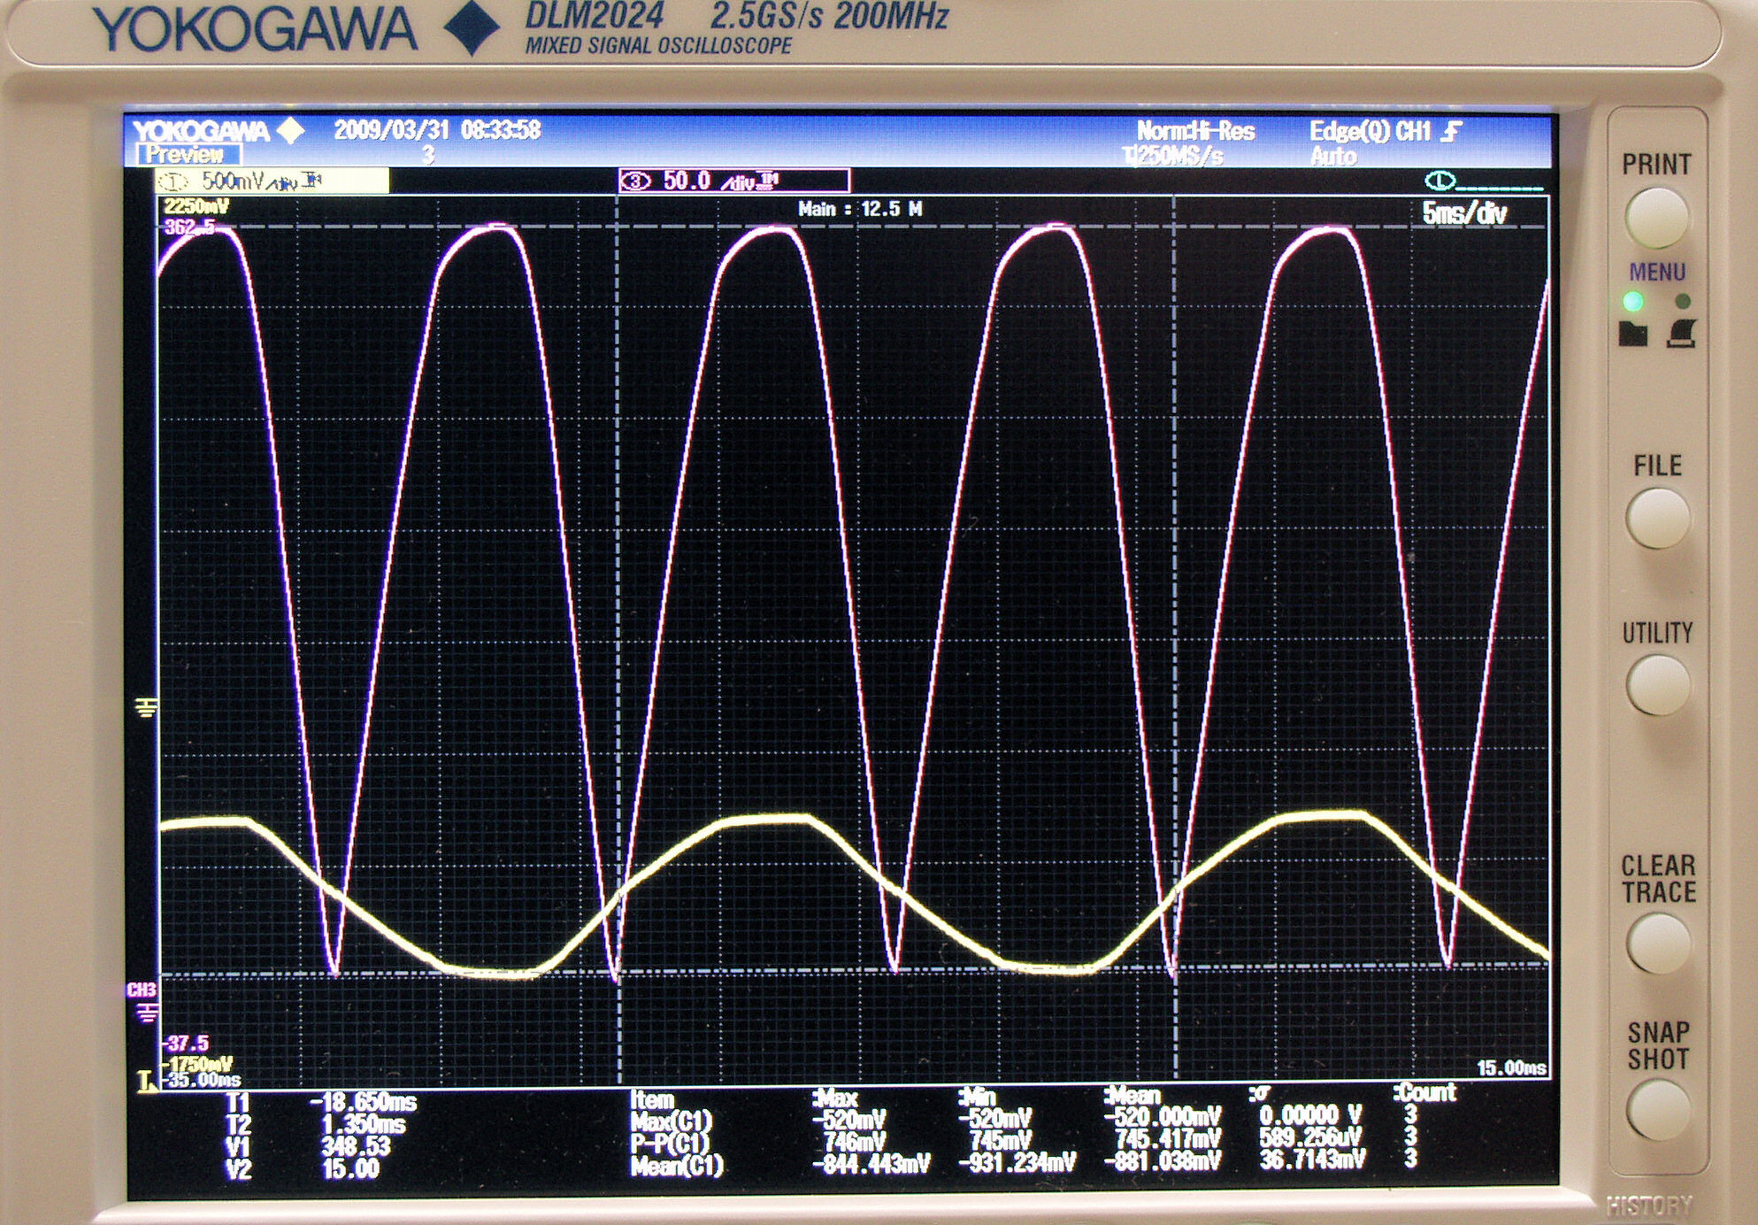
Task: Click the folder icon under MENU
Action: 1632,333
